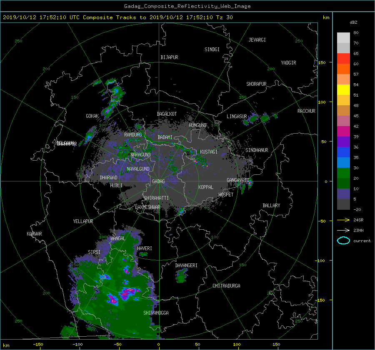Click the SHORAPUR city label

[x=256, y=84]
